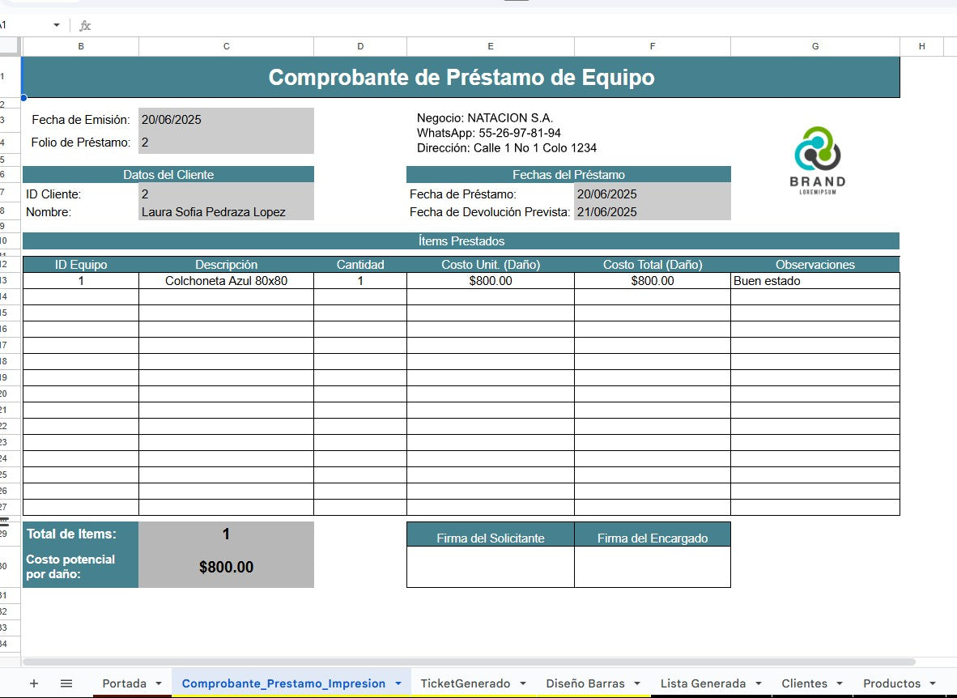Select the Comprobante_Prestamo_Impresion sheet tab
This screenshot has height=698, width=957.
click(283, 683)
